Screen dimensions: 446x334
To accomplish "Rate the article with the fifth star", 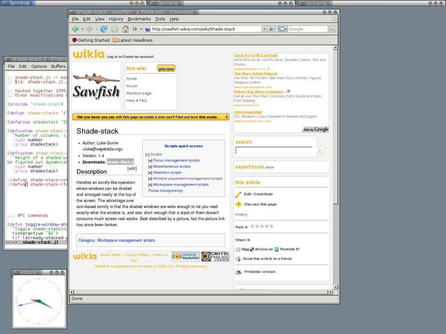I will 271,226.
